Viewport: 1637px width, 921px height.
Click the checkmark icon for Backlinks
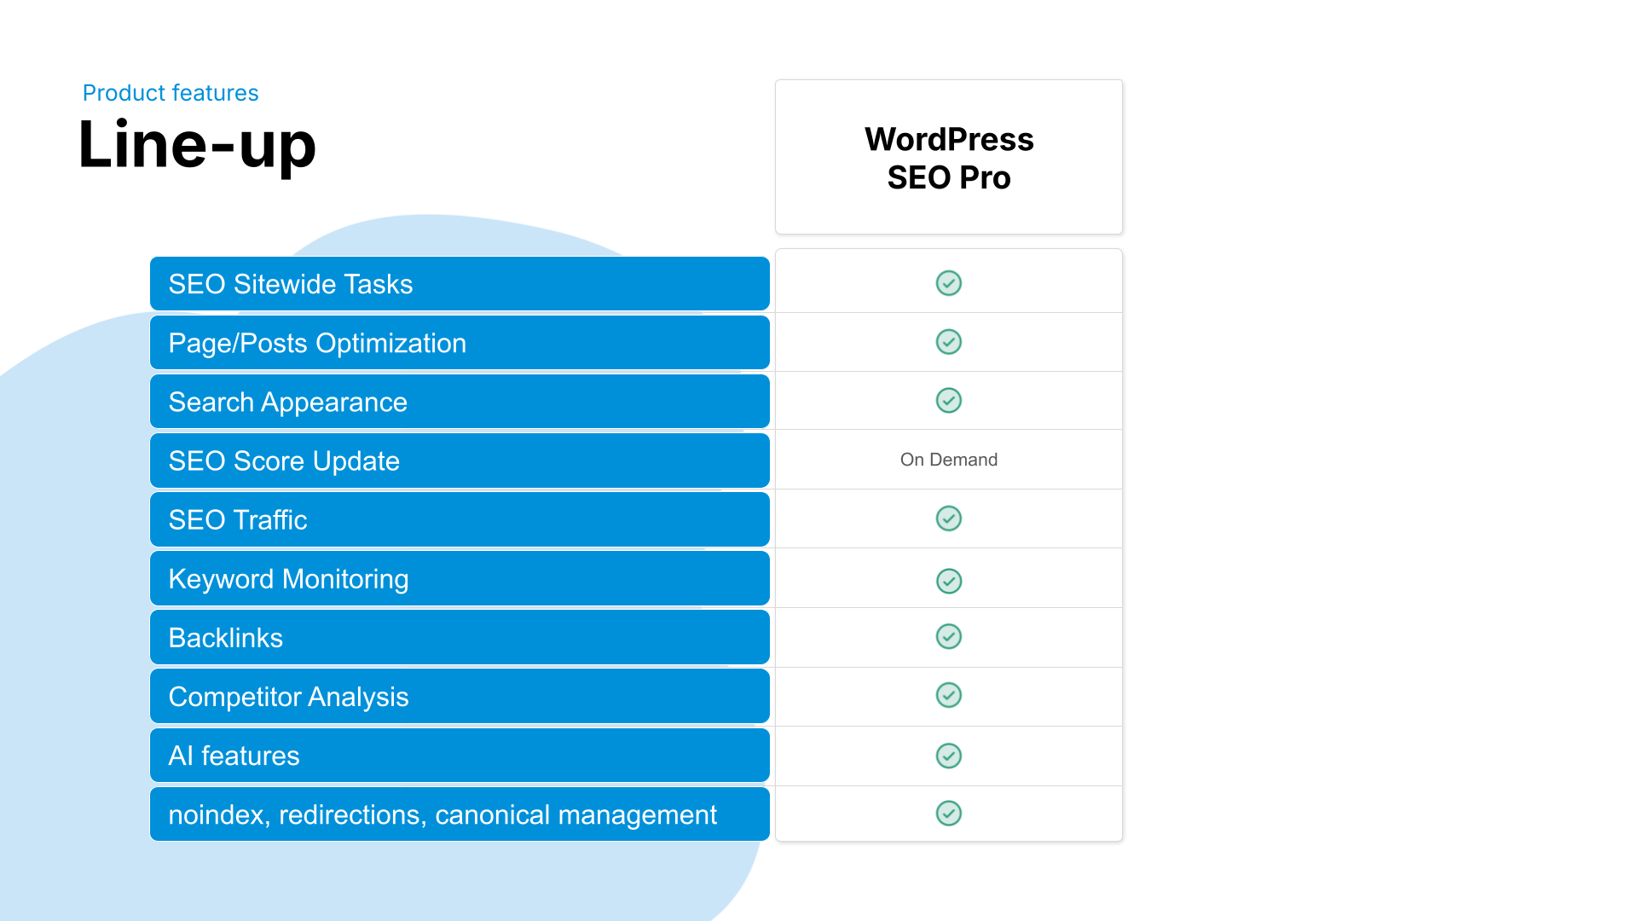pyautogui.click(x=948, y=637)
